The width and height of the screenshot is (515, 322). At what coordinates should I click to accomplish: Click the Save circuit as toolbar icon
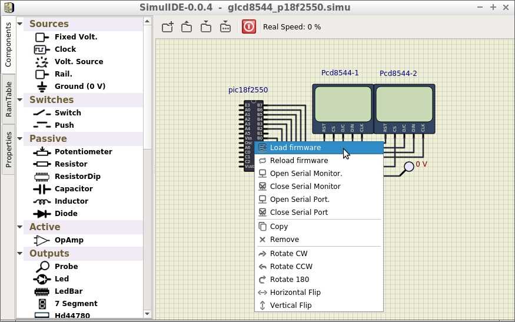click(225, 26)
